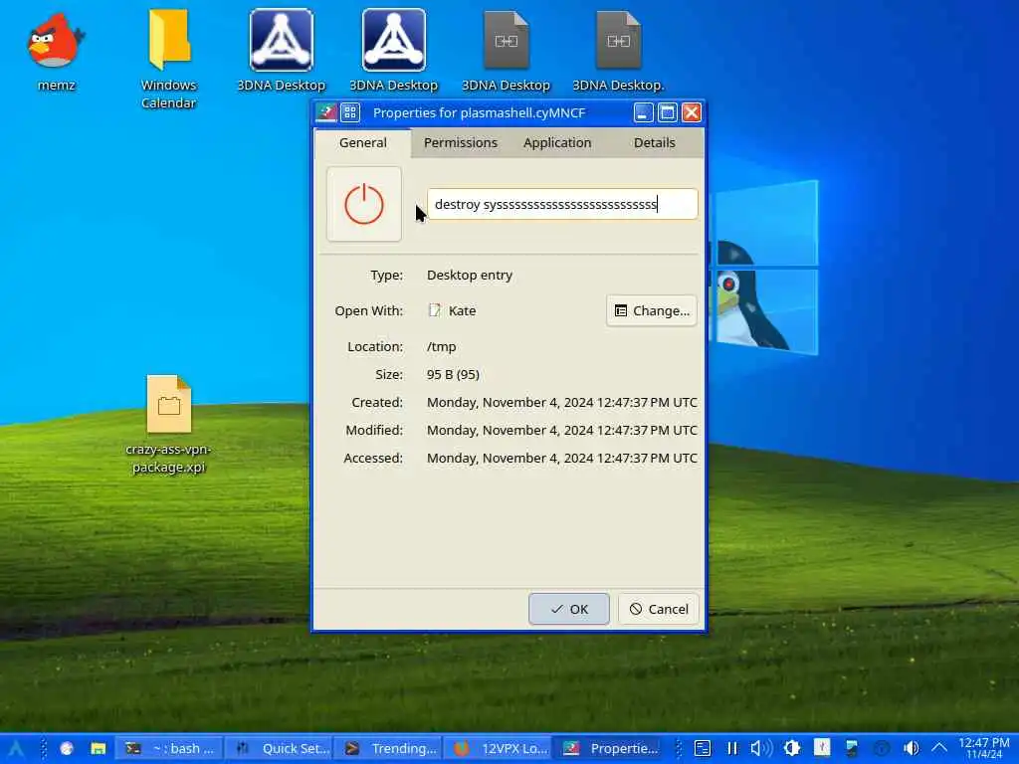Switch to the 12VPX taskbar entry

499,748
